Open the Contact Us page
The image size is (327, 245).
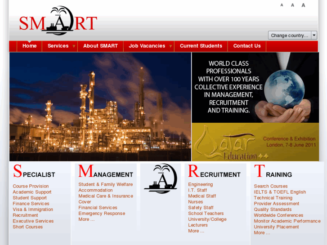(247, 46)
